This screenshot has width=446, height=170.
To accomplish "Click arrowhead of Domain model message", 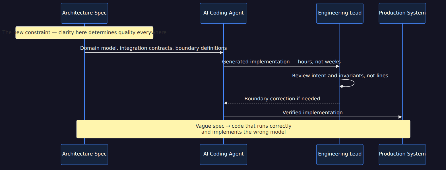I will pyautogui.click(x=221, y=52).
